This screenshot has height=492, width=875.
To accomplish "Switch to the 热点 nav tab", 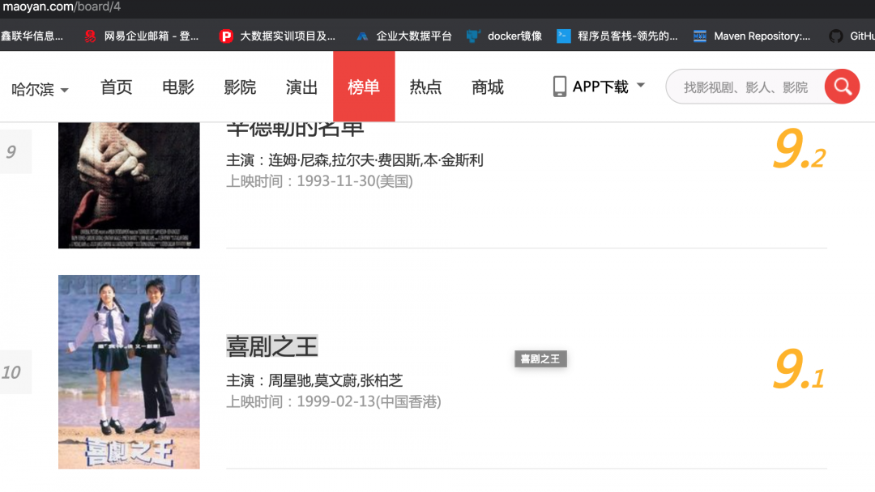I will 426,87.
